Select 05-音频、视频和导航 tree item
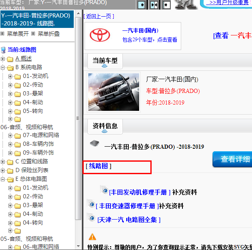 click(x=27, y=239)
